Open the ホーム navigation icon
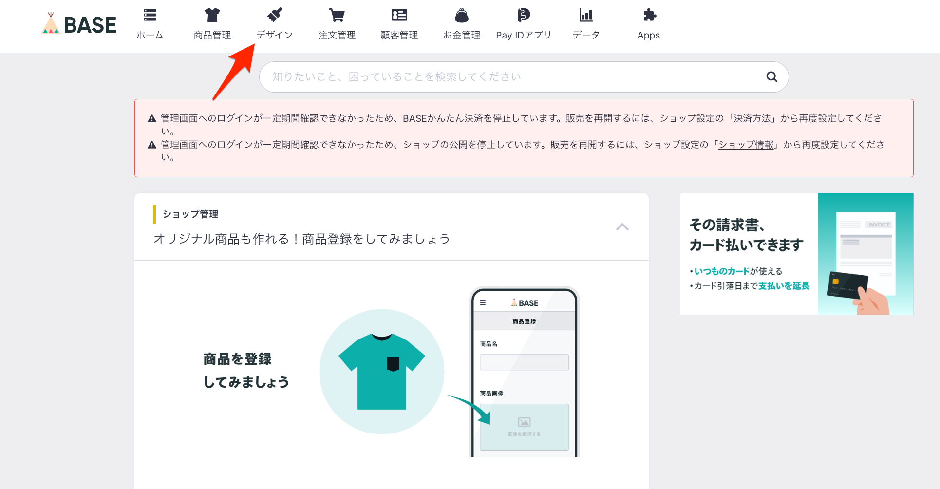Image resolution: width=940 pixels, height=489 pixels. coord(150,15)
